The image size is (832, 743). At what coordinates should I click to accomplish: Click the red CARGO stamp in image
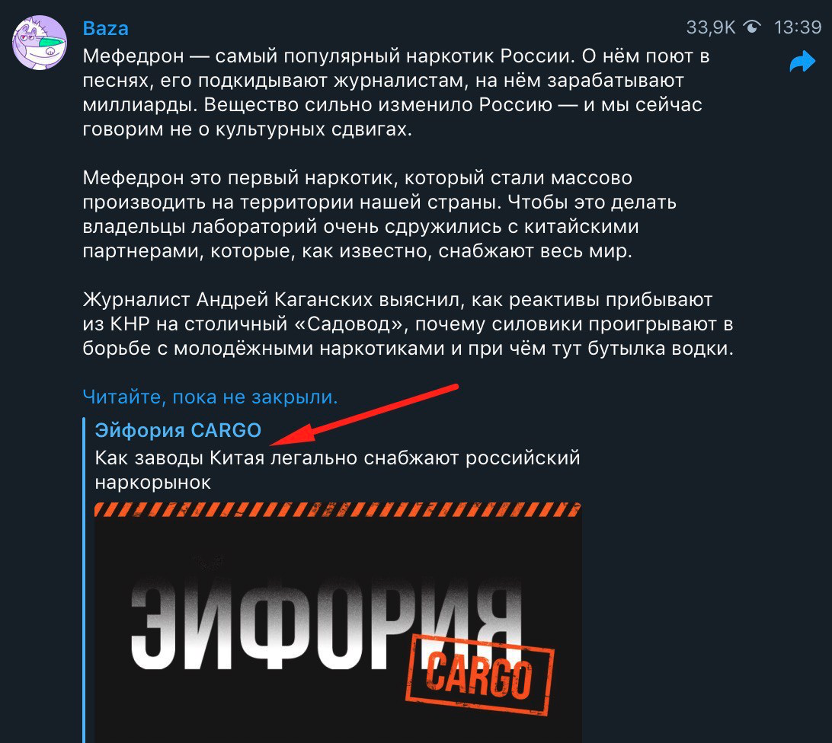(480, 674)
